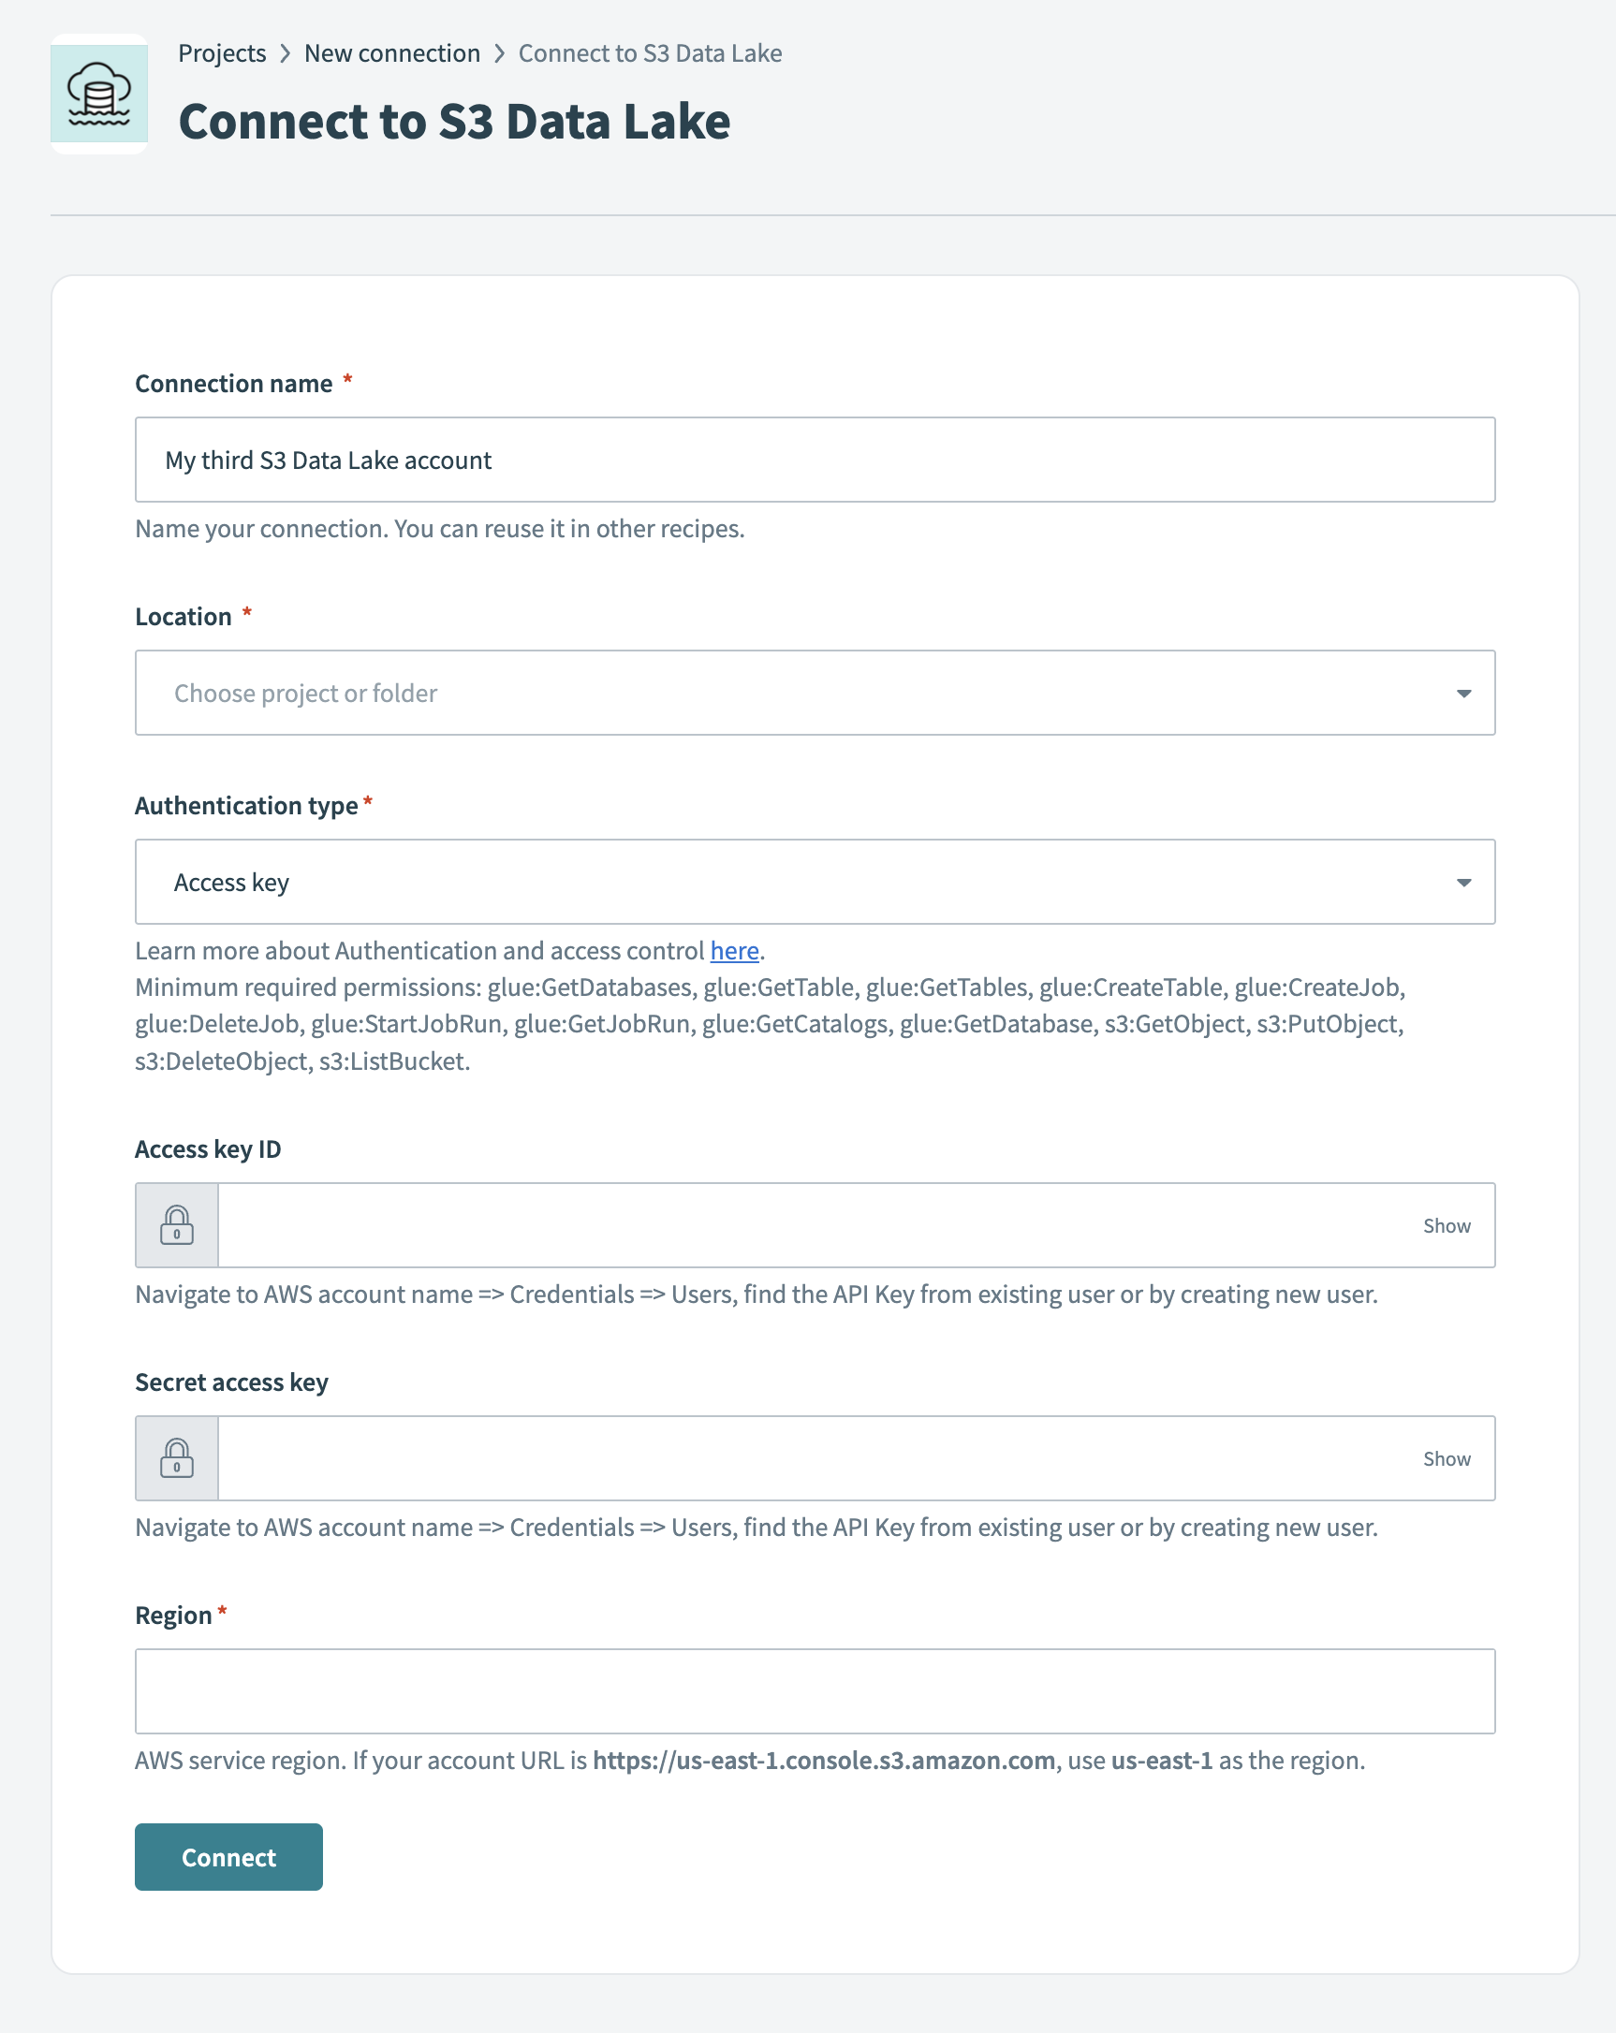Open the Authentication type dropdown arrow
Screen dimensions: 1616x2033
1462,883
